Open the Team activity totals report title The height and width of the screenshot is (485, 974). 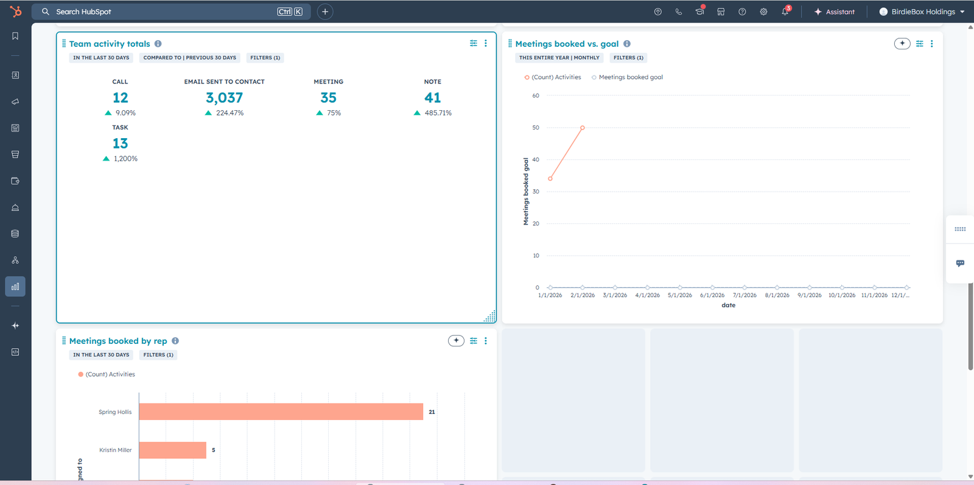(110, 44)
